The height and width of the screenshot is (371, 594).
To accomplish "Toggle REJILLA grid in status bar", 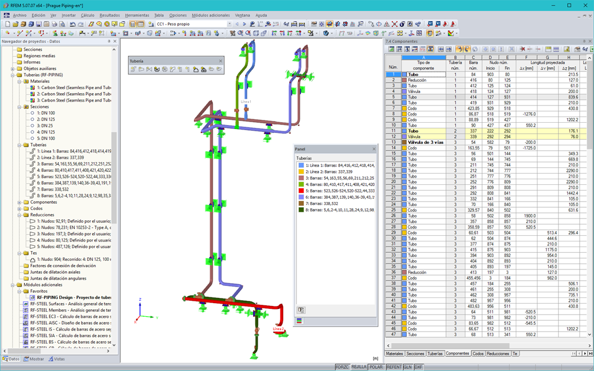I will coord(358,367).
